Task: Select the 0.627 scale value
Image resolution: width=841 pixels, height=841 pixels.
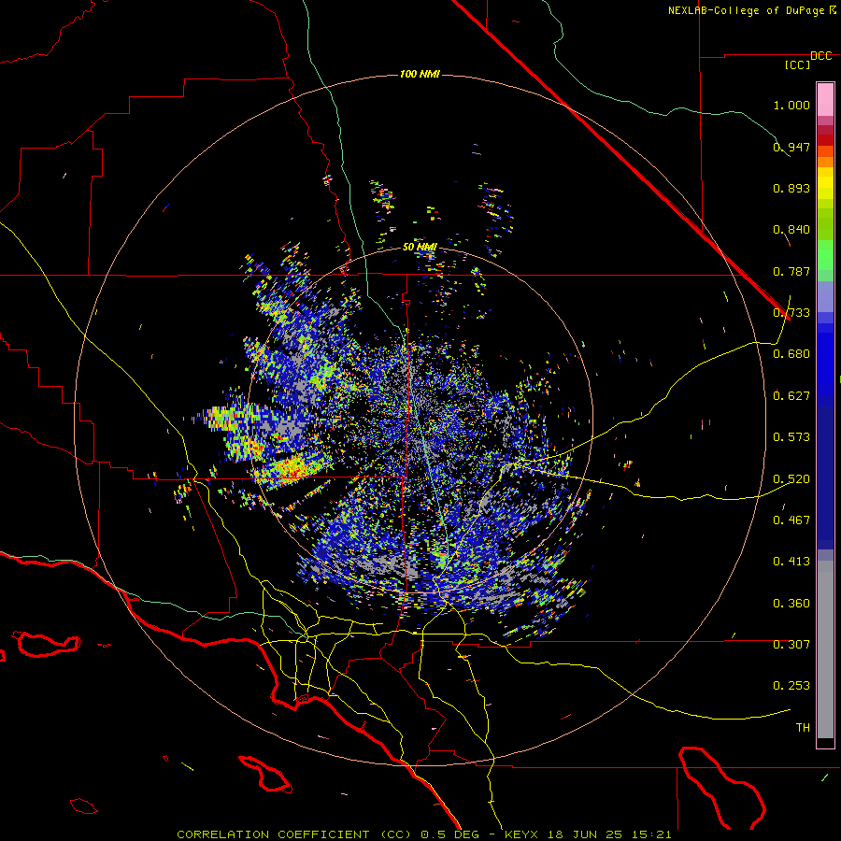Action: [x=791, y=396]
